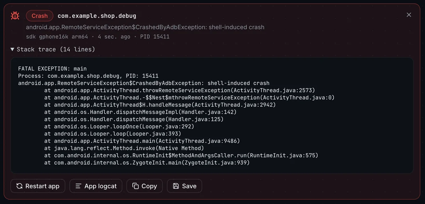Click the device info line with PID 15411
Viewport: 425px width, 204px height.
[98, 37]
